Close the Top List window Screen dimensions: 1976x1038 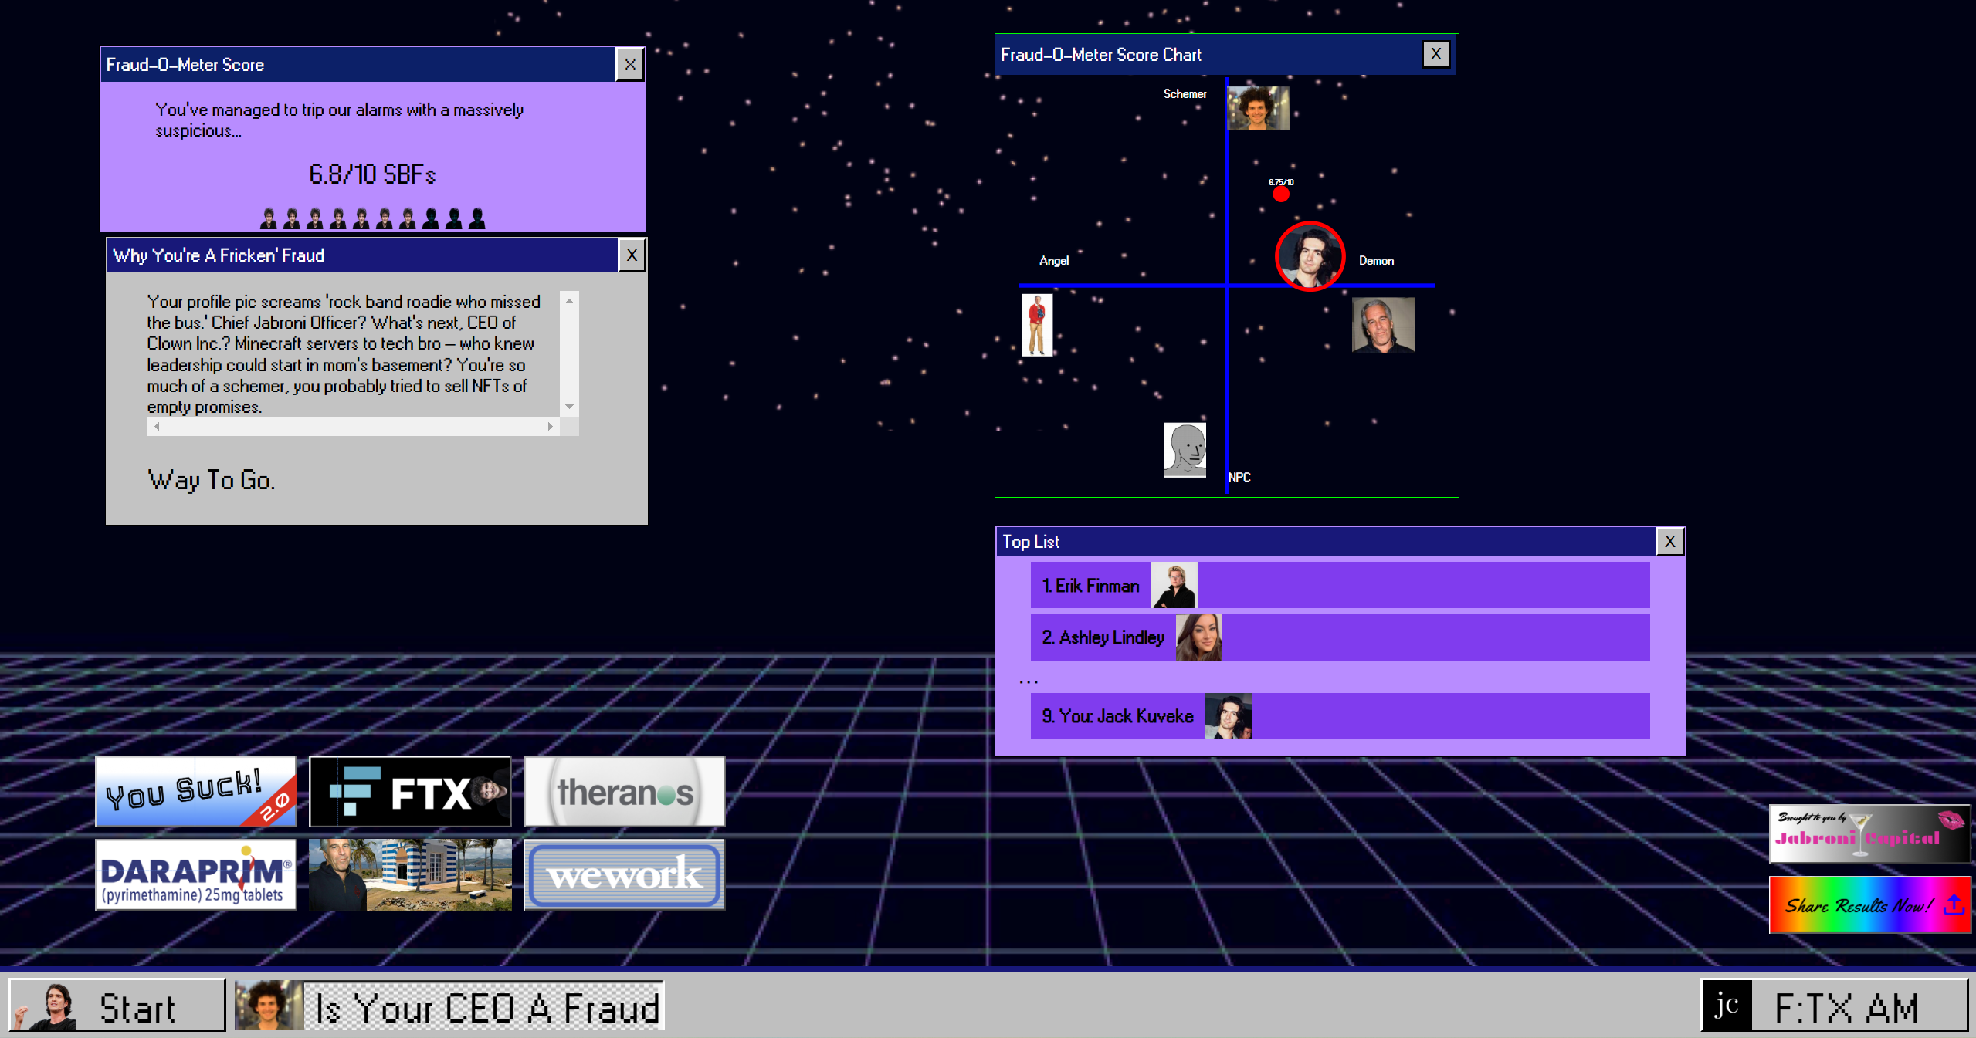pyautogui.click(x=1669, y=542)
